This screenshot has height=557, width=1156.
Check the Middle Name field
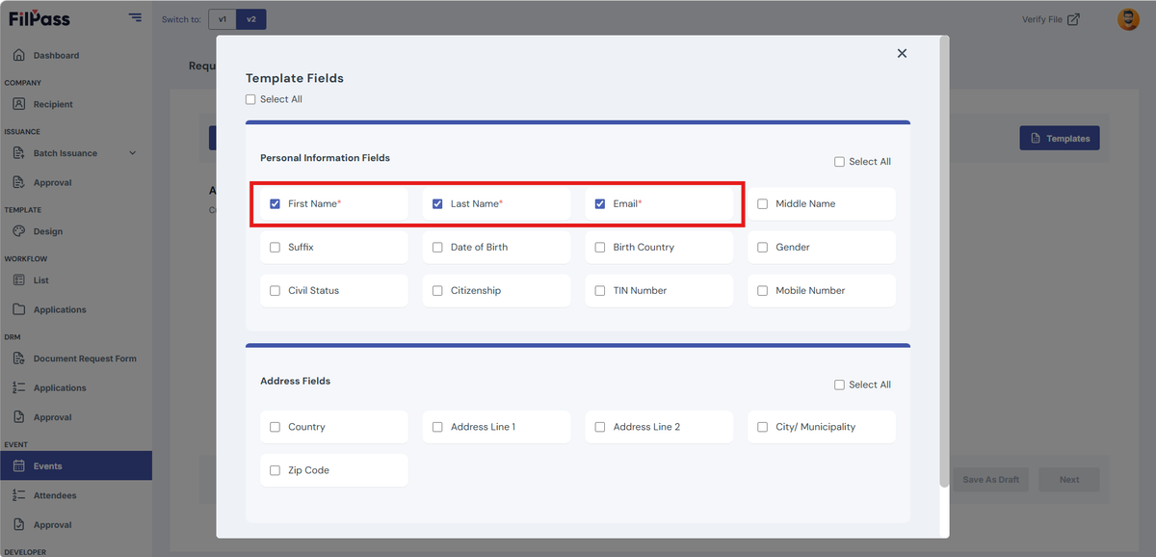(763, 204)
